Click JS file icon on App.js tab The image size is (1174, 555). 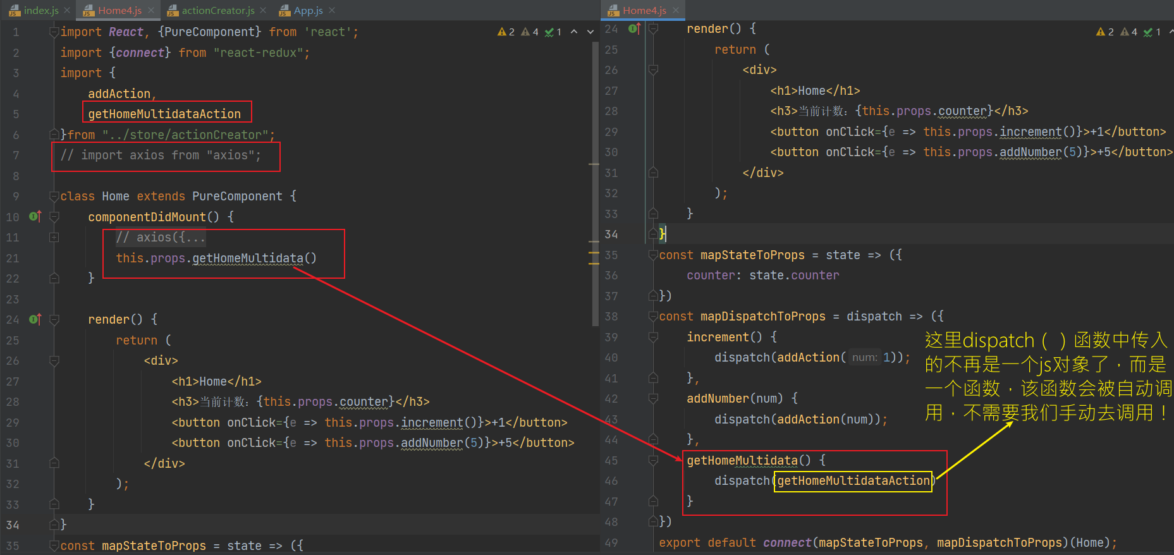click(284, 10)
